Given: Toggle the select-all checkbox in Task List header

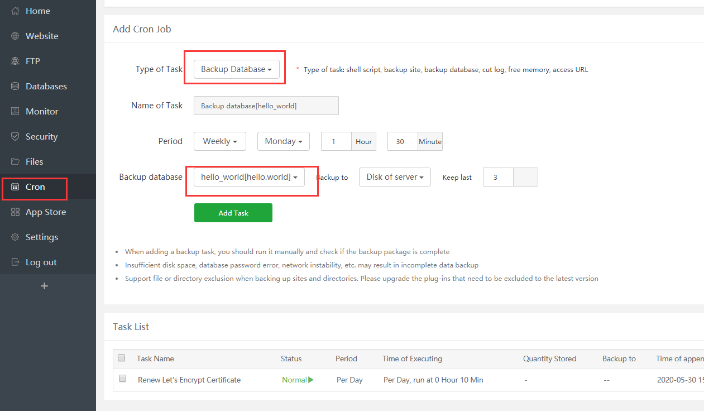Looking at the screenshot, I should pyautogui.click(x=122, y=358).
